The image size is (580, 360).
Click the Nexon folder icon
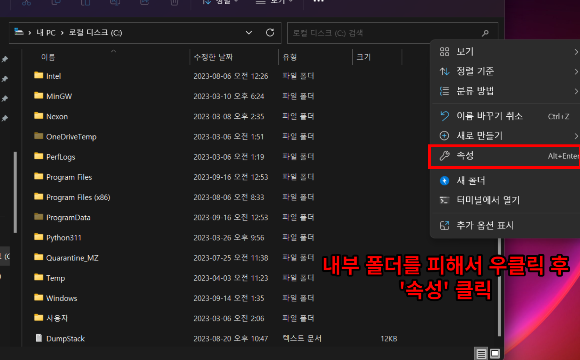pos(39,116)
